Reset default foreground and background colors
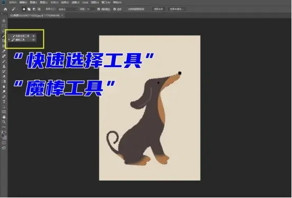Image resolution: width=292 pixels, height=198 pixels. pyautogui.click(x=2, y=131)
